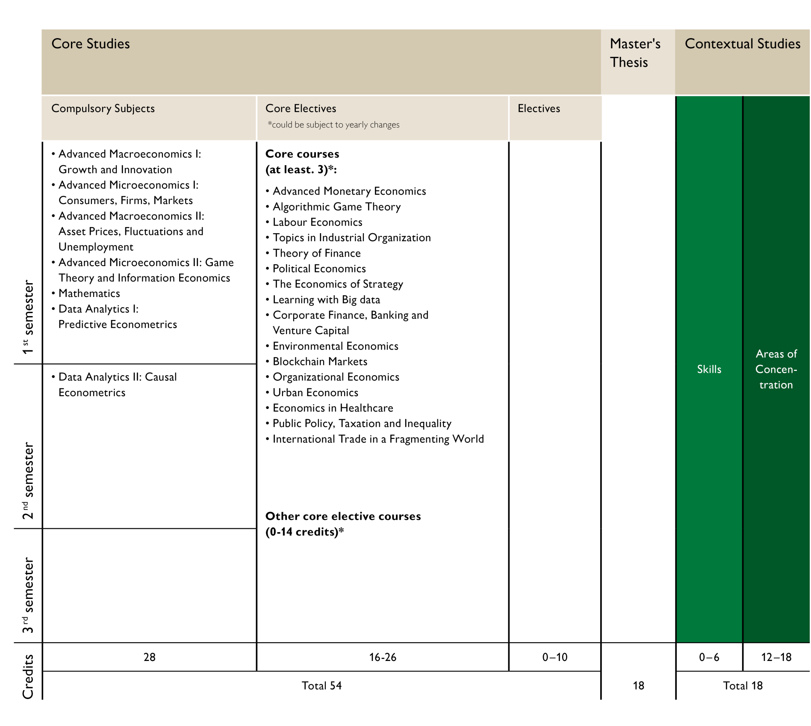Image resolution: width=811 pixels, height=726 pixels.
Task: Open Advanced Monetary Economics course
Action: [x=349, y=191]
